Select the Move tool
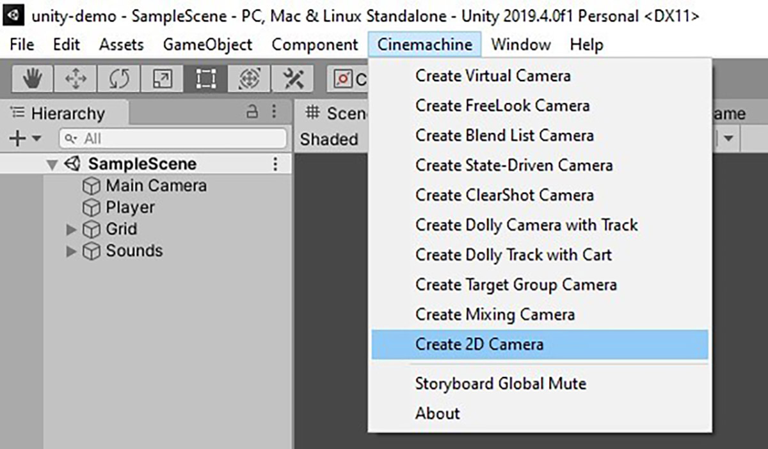Image resolution: width=768 pixels, height=449 pixels. 76,79
